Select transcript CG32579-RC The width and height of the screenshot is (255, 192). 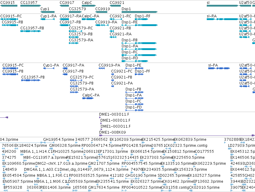(x=76, y=31)
